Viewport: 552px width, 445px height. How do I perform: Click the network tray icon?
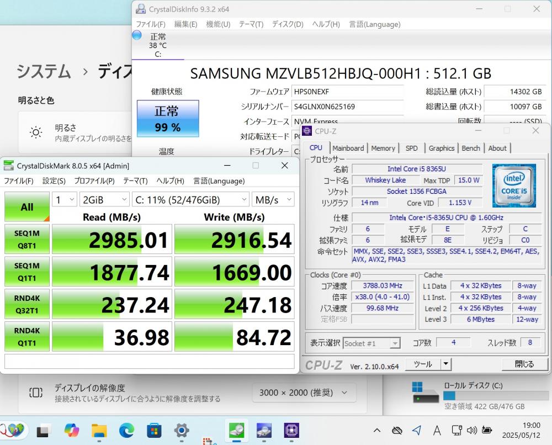457,430
